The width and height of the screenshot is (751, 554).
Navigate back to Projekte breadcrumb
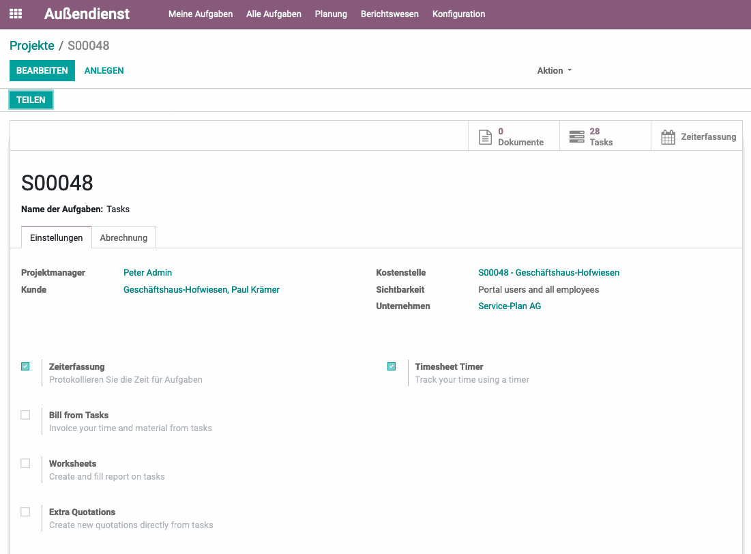tap(32, 46)
